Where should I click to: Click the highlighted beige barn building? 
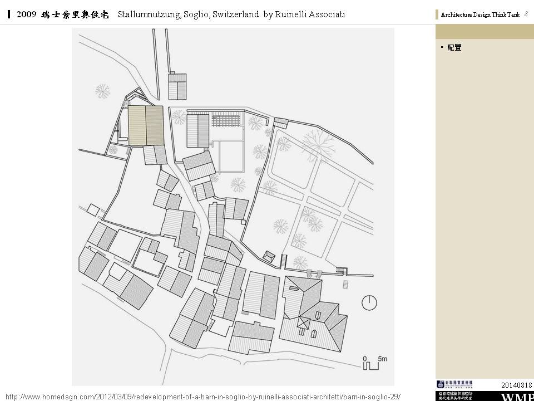click(146, 125)
